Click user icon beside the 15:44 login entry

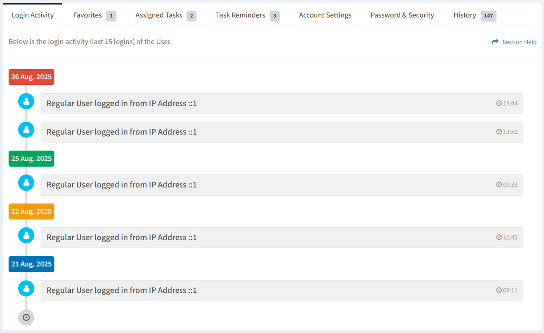[26, 101]
